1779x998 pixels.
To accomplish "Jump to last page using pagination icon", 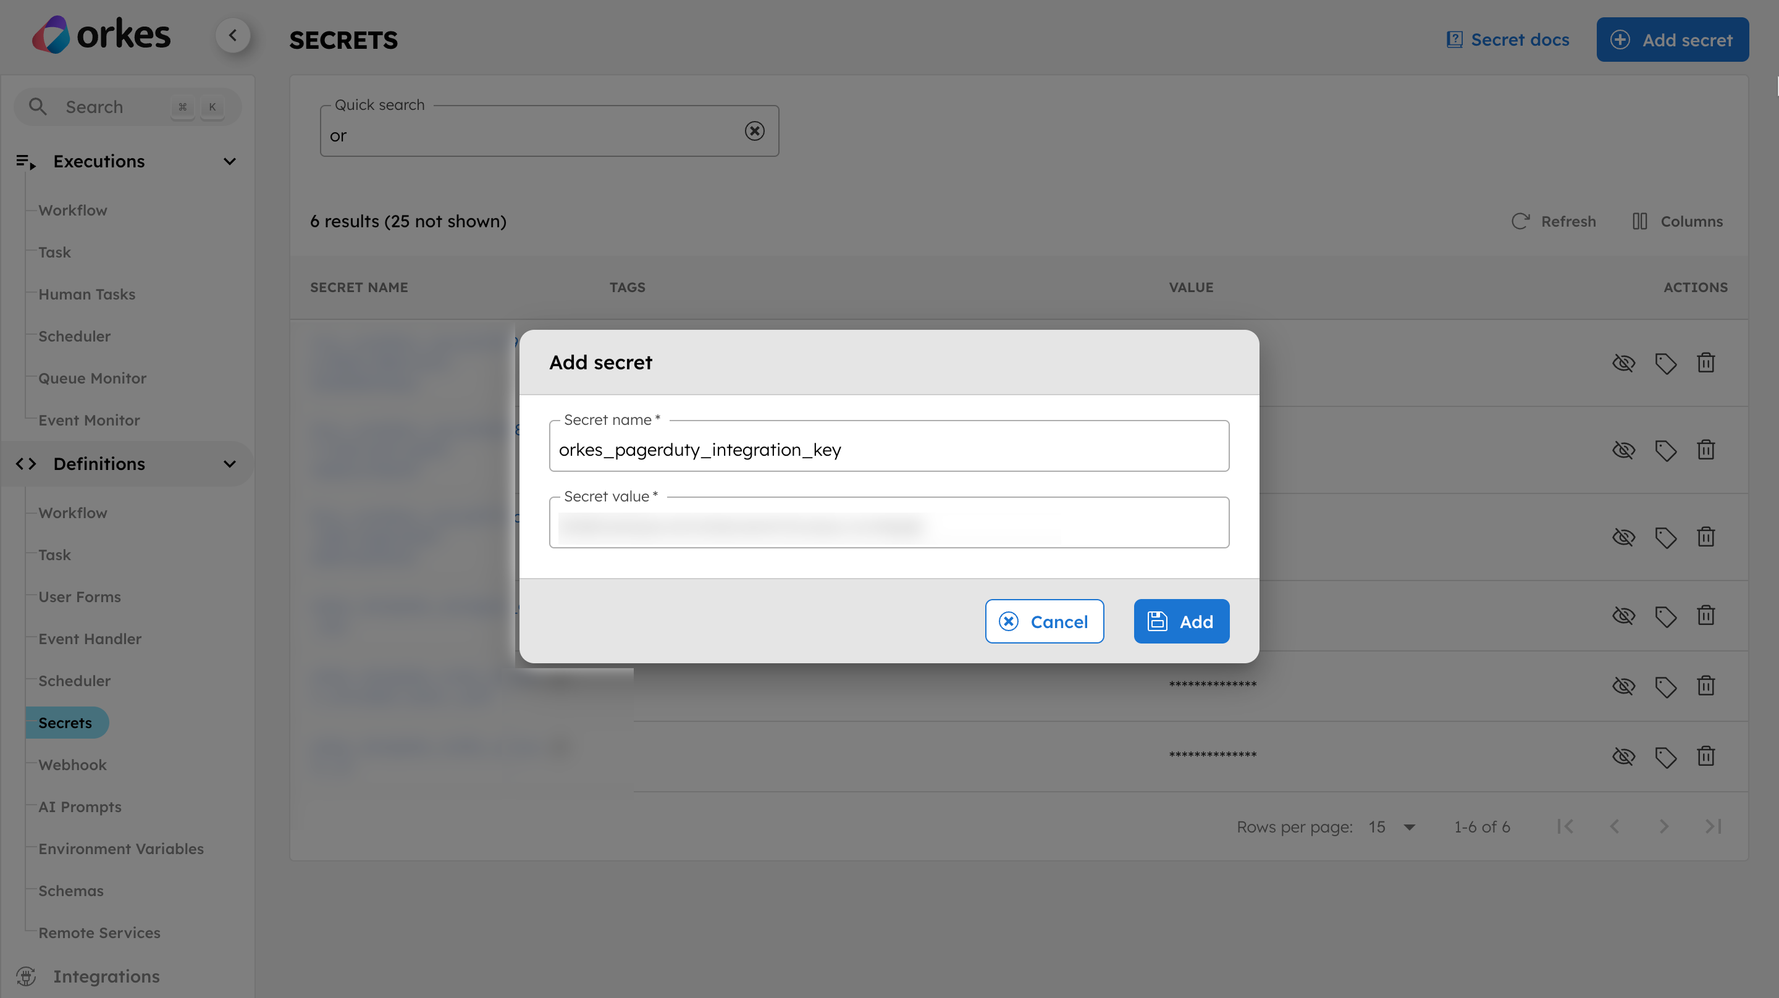I will 1714,826.
